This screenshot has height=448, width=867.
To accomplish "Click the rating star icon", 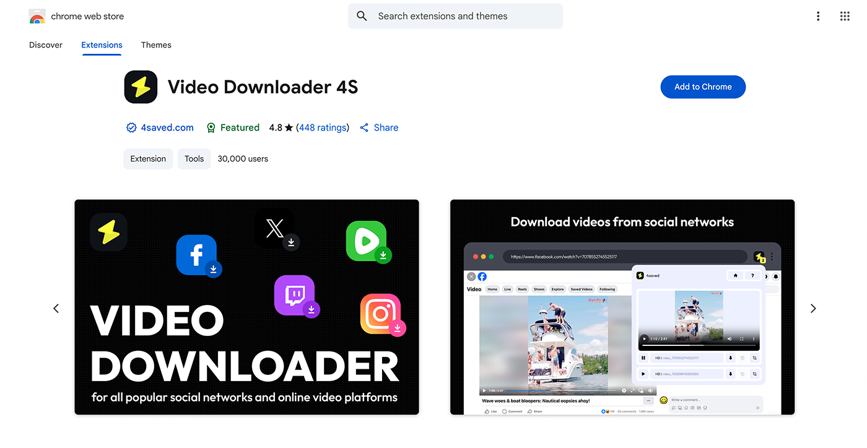I will 289,127.
